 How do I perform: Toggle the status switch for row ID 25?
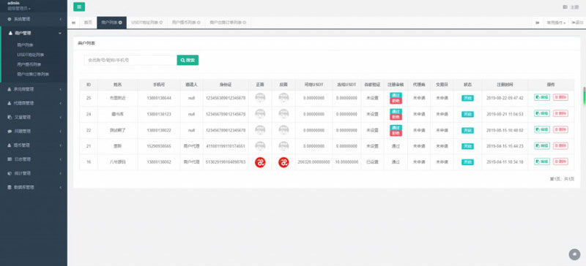click(467, 99)
